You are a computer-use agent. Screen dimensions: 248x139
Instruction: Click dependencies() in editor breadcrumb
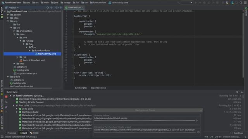tap(98, 88)
